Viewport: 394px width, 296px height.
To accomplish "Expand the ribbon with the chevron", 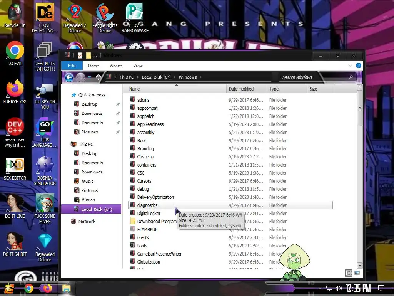I will [350, 66].
